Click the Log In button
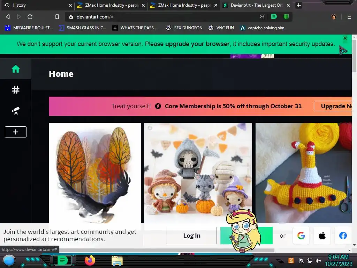357x268 pixels. [x=192, y=236]
